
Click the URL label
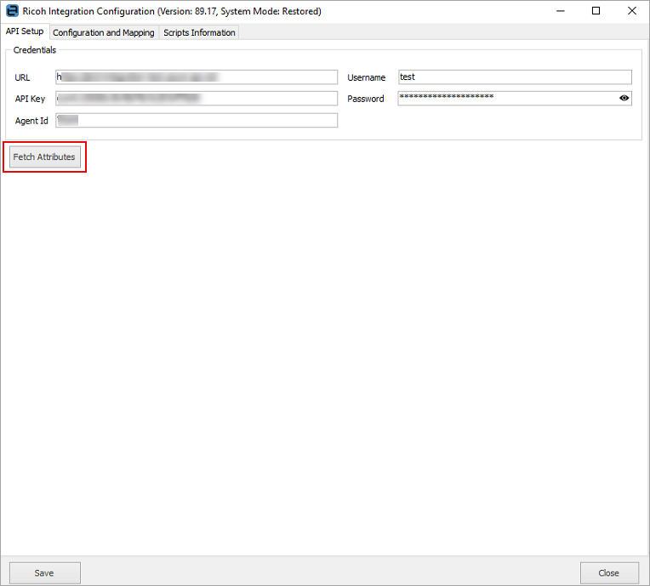[x=22, y=77]
